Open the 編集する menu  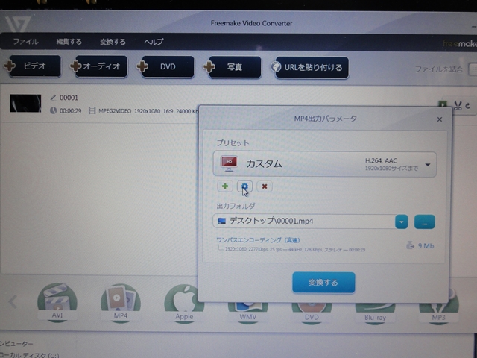tap(69, 42)
